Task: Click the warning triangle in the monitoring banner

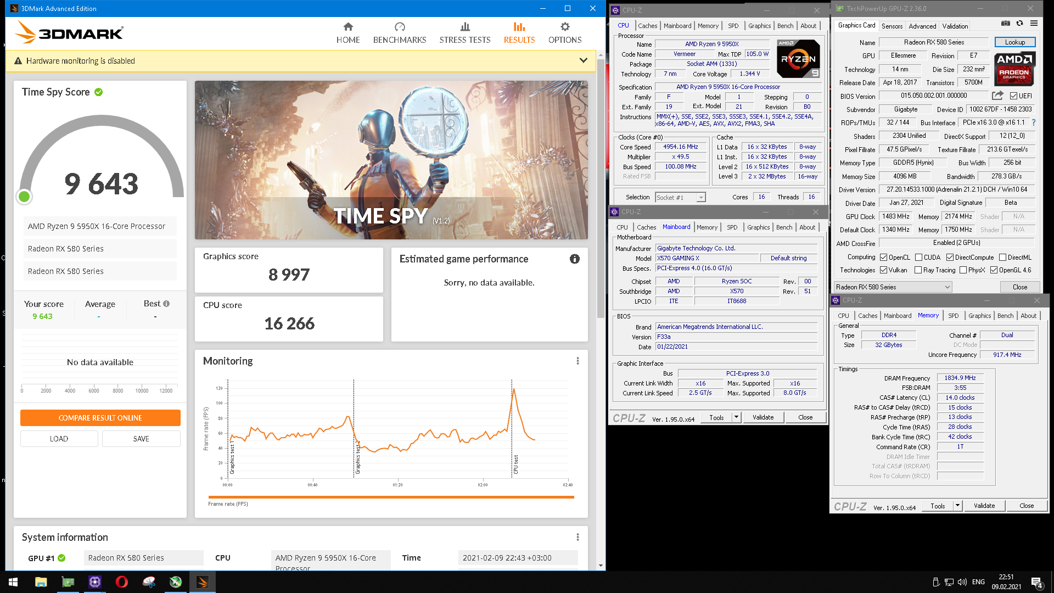Action: click(x=18, y=61)
